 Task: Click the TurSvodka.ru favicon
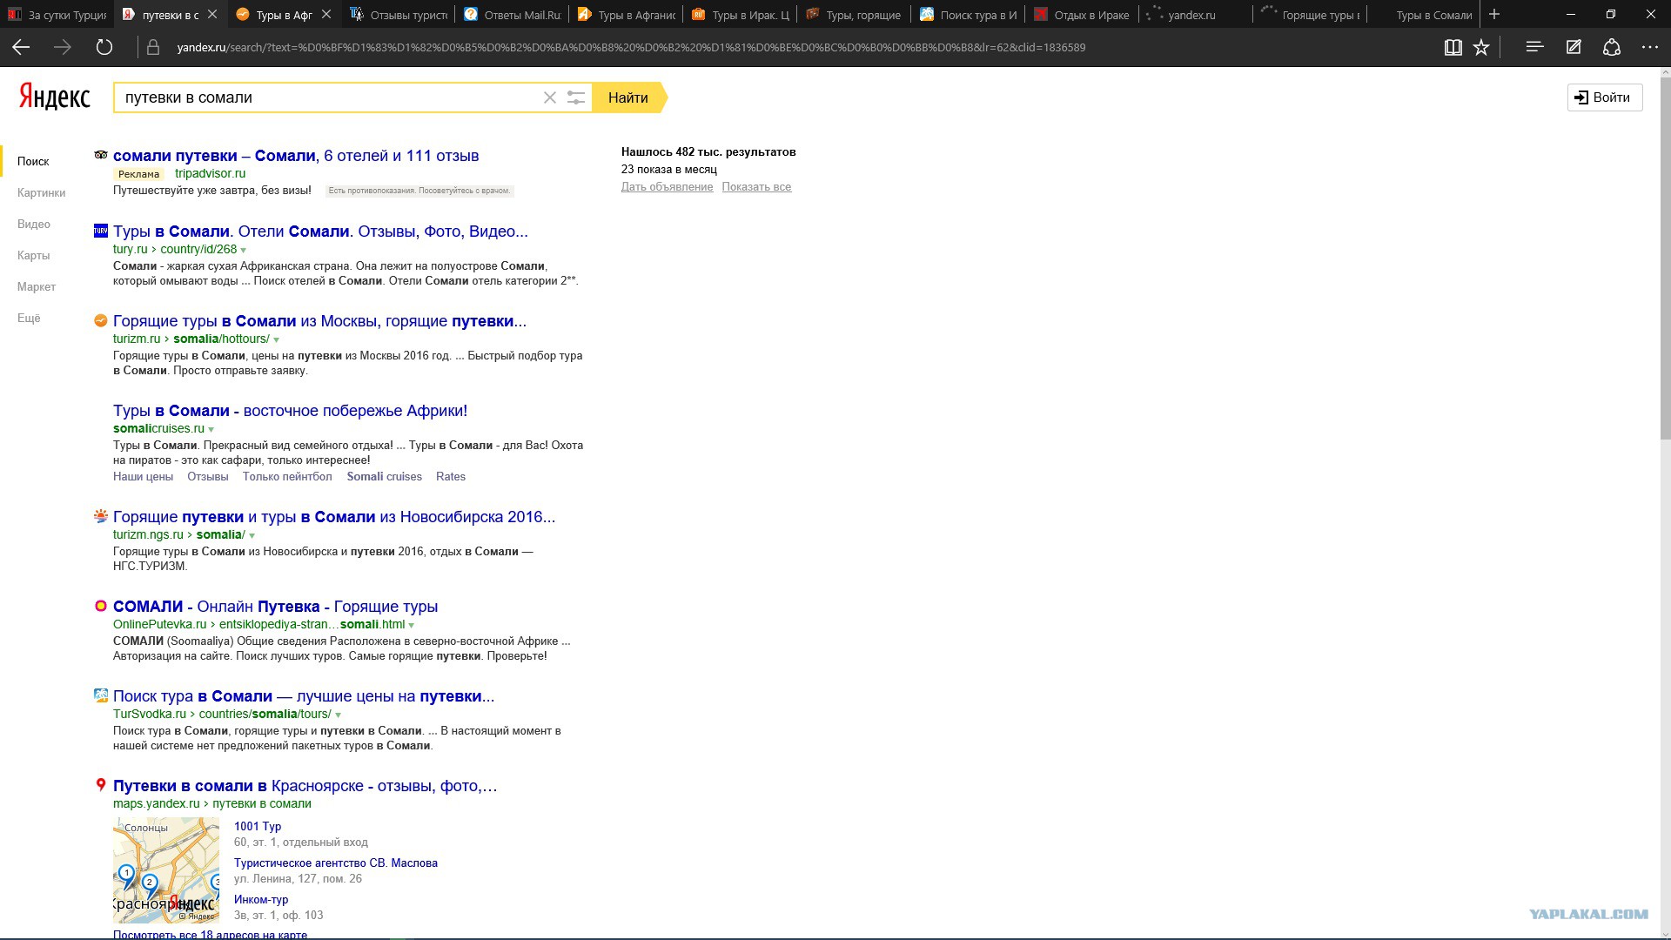pyautogui.click(x=101, y=695)
